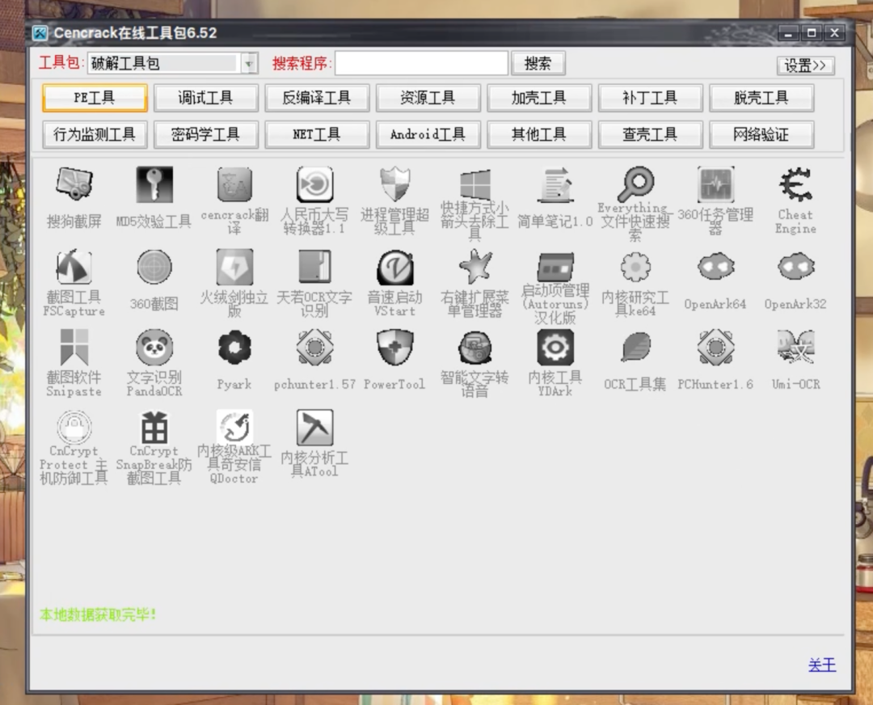873x705 pixels.
Task: Open 智能文字转语音 icon
Action: (x=475, y=347)
